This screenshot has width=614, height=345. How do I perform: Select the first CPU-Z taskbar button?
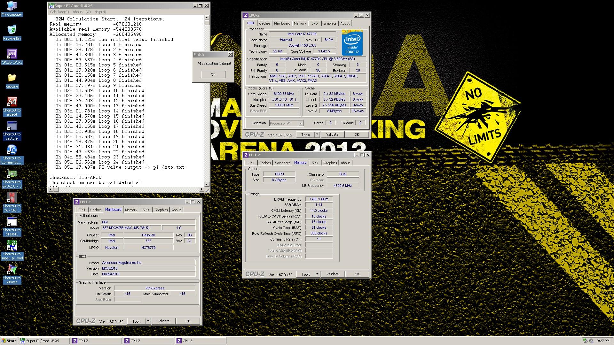click(x=96, y=341)
